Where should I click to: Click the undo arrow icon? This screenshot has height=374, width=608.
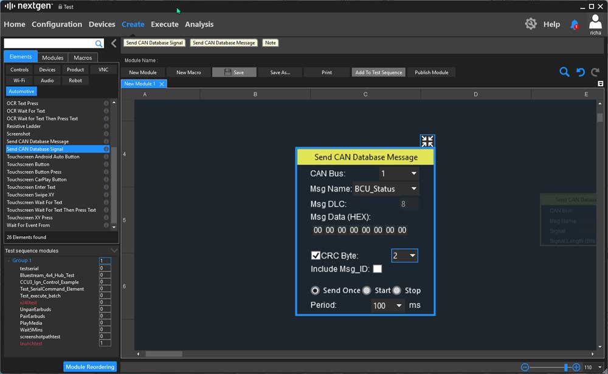point(580,72)
